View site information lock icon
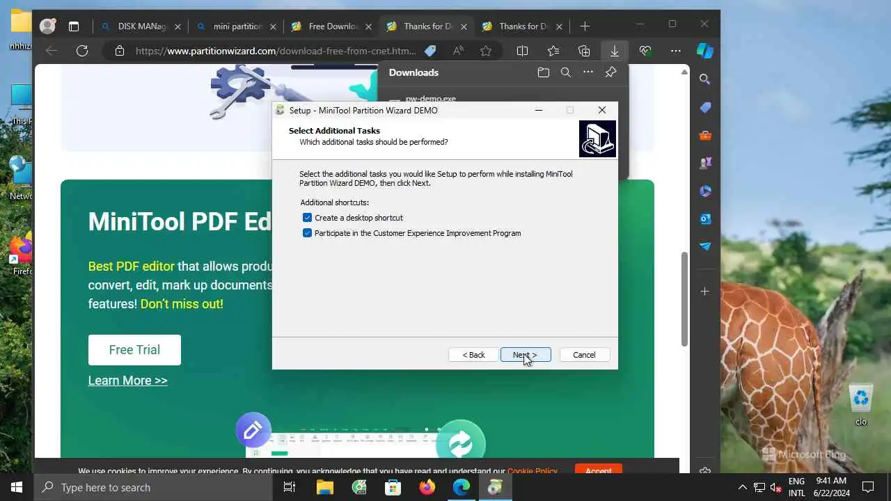891x501 pixels. point(120,51)
